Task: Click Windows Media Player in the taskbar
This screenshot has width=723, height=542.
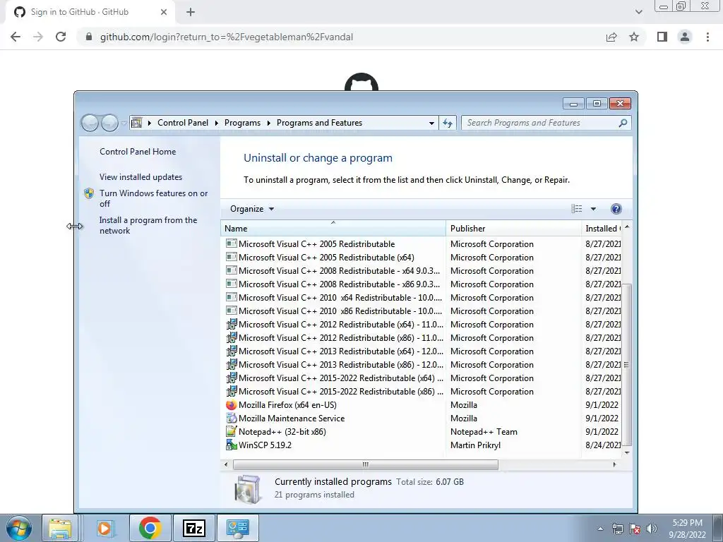Action: point(104,528)
